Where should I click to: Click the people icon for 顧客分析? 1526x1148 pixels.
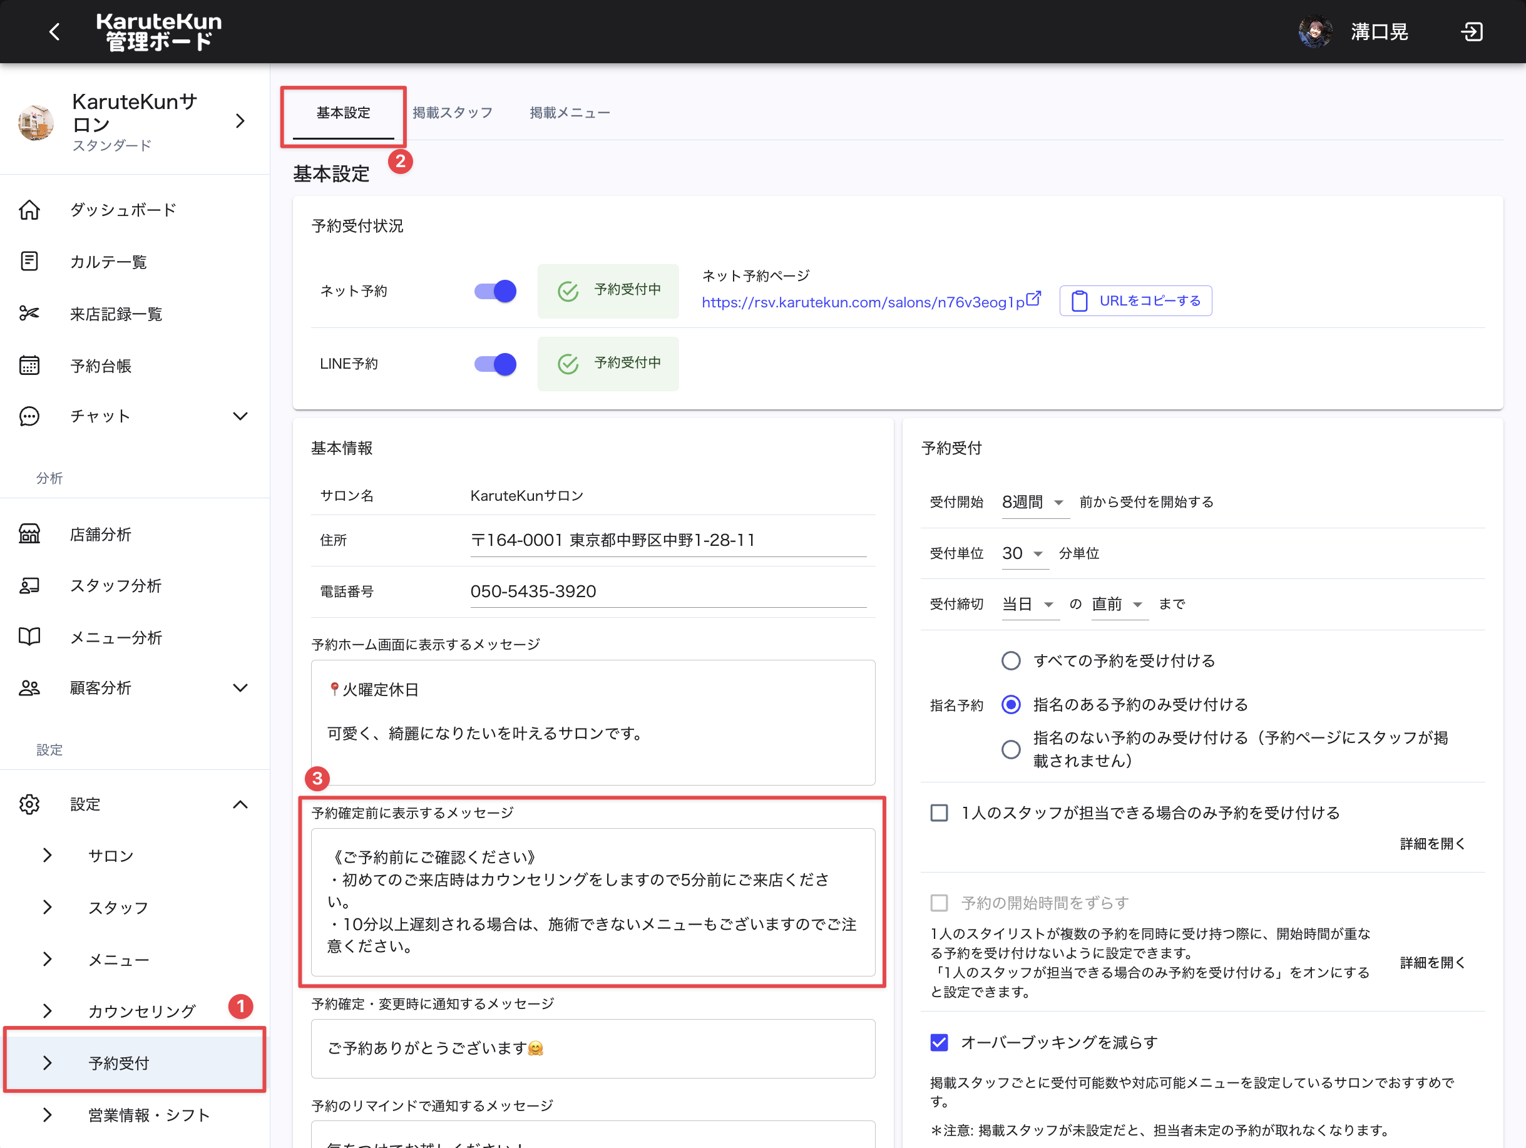(x=29, y=688)
